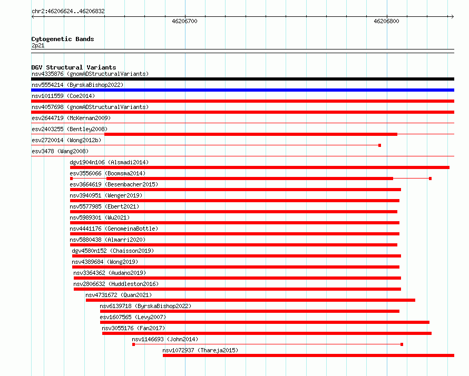469x376 pixels.
Task: Click the nsv1011559 (Coe2014) label
Action: [x=63, y=96]
